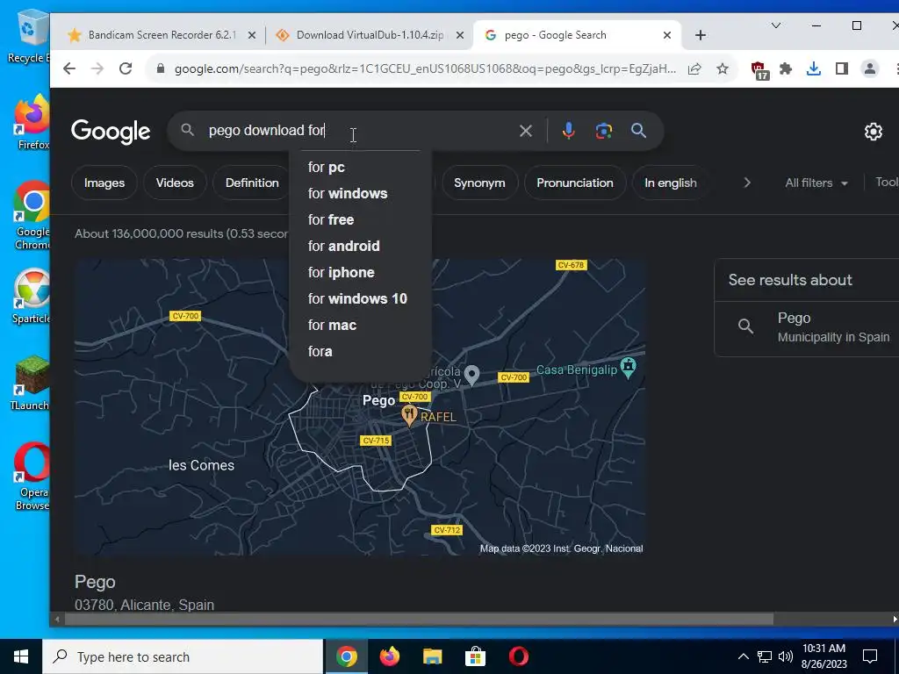Close the pego - Google Search tab

(667, 35)
